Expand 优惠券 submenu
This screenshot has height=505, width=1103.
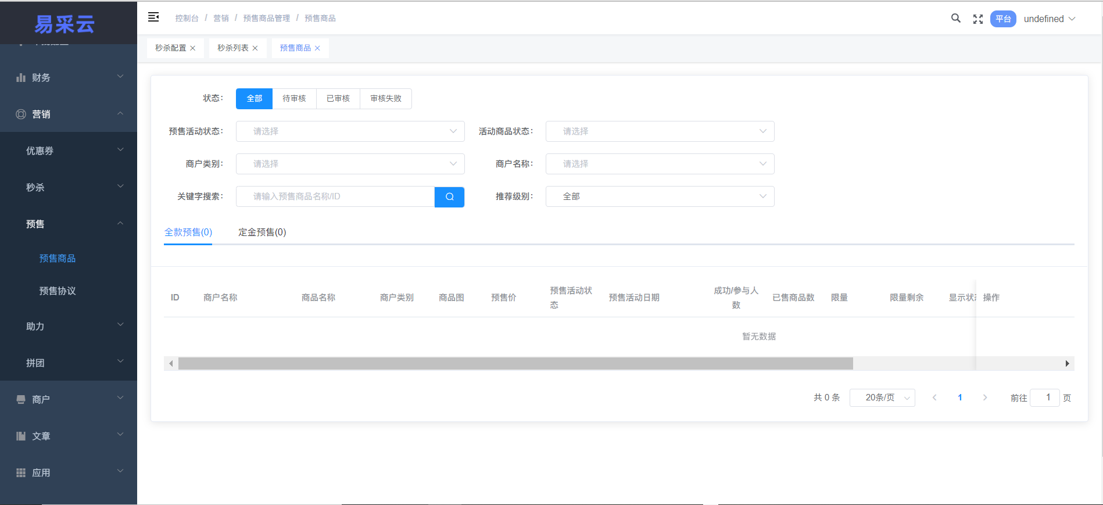[120, 150]
